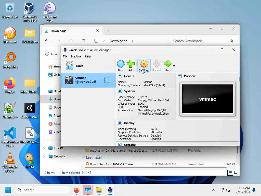261x196 pixels.
Task: Click the Search Downloads field
Action: click(x=200, y=41)
